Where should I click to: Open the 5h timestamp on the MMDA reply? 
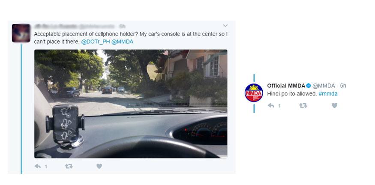click(343, 86)
